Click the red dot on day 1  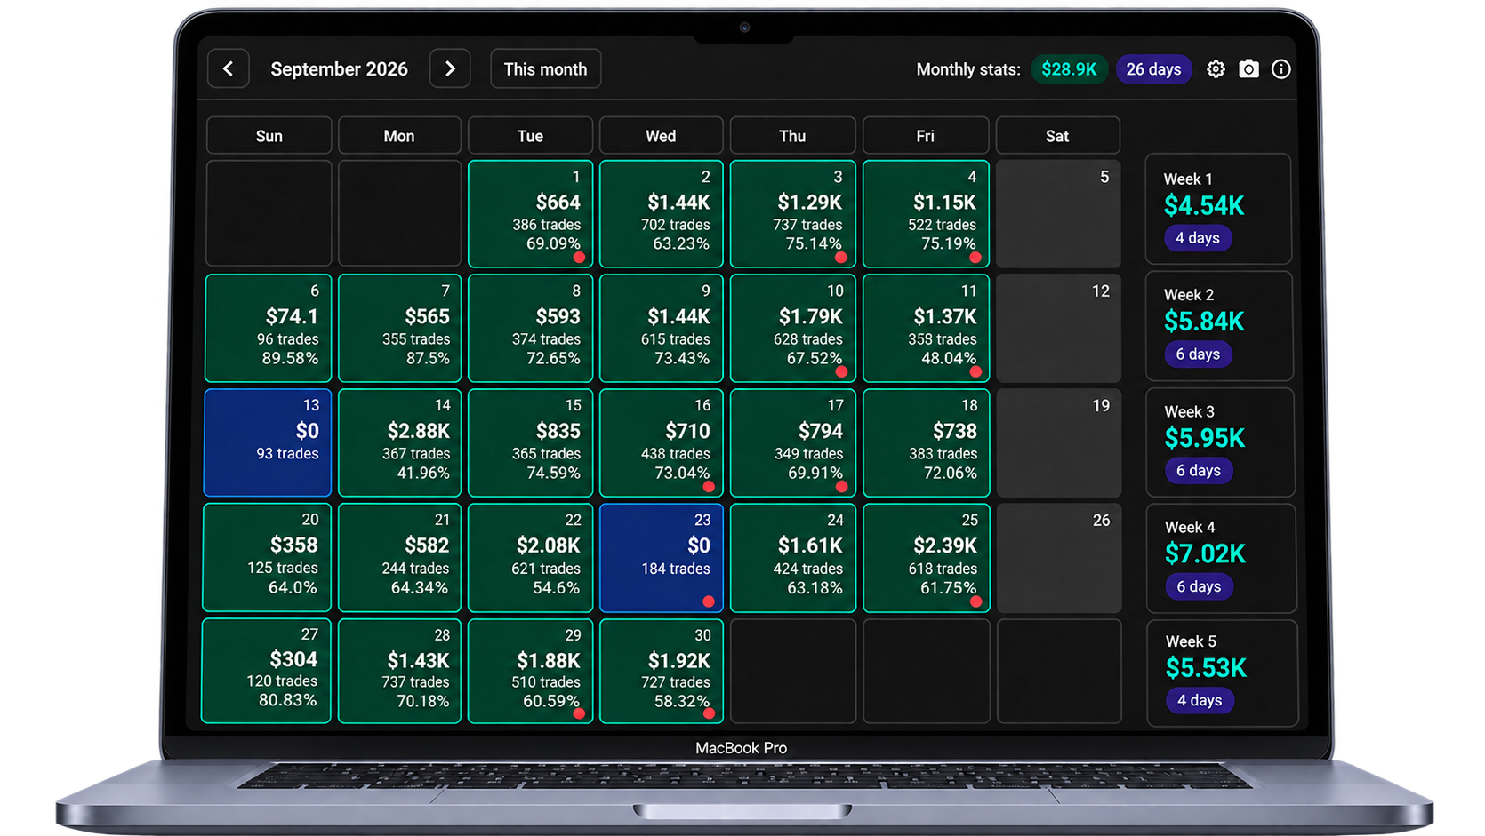point(579,258)
